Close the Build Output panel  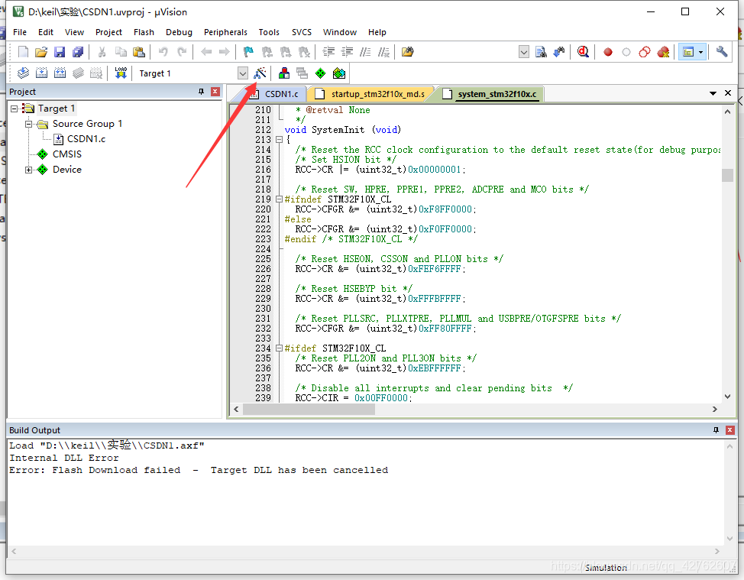pyautogui.click(x=730, y=430)
